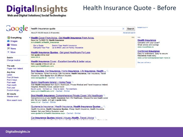Click the Get a Quote sitelink
The image size is (183, 137).
coord(38,46)
